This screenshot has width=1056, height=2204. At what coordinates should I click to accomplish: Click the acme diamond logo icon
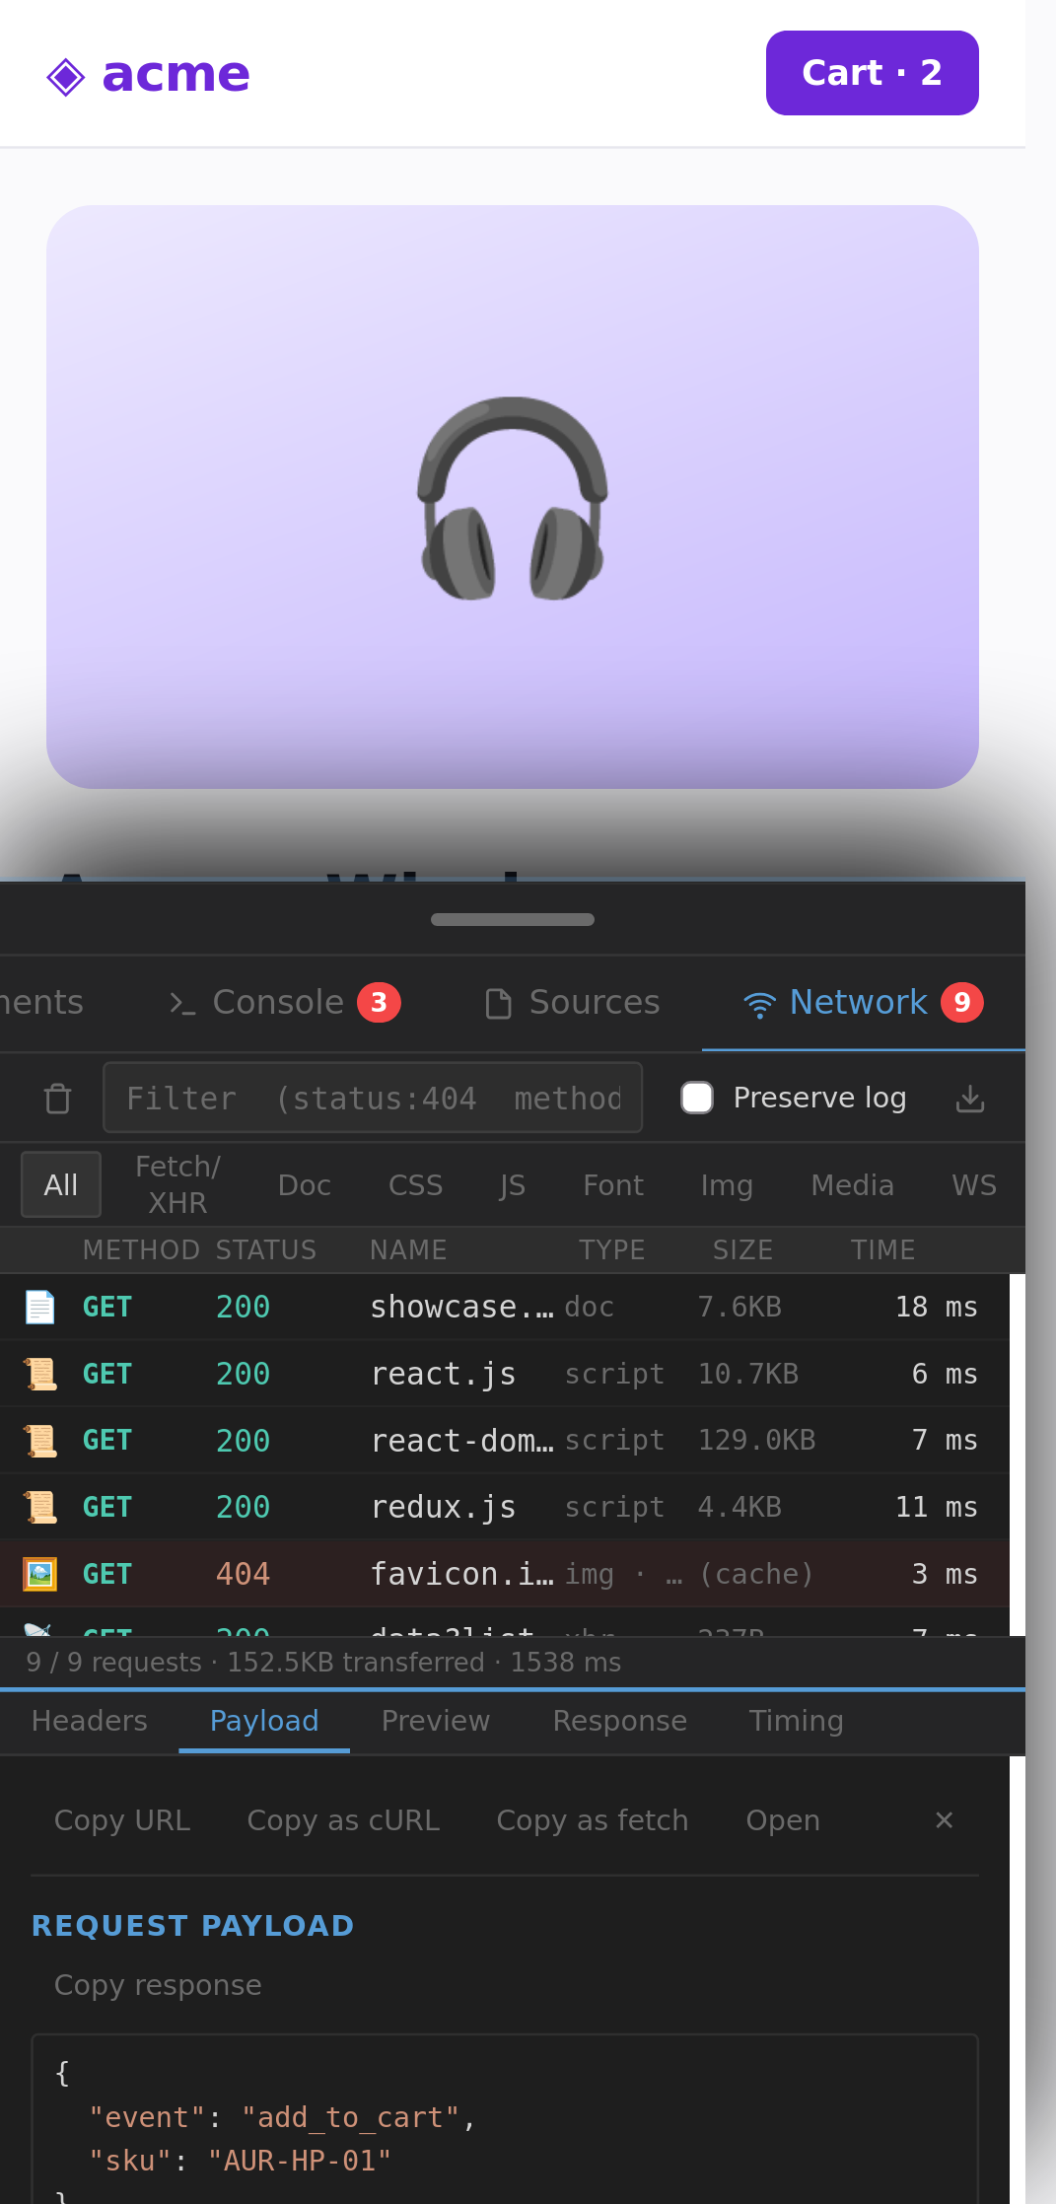66,77
